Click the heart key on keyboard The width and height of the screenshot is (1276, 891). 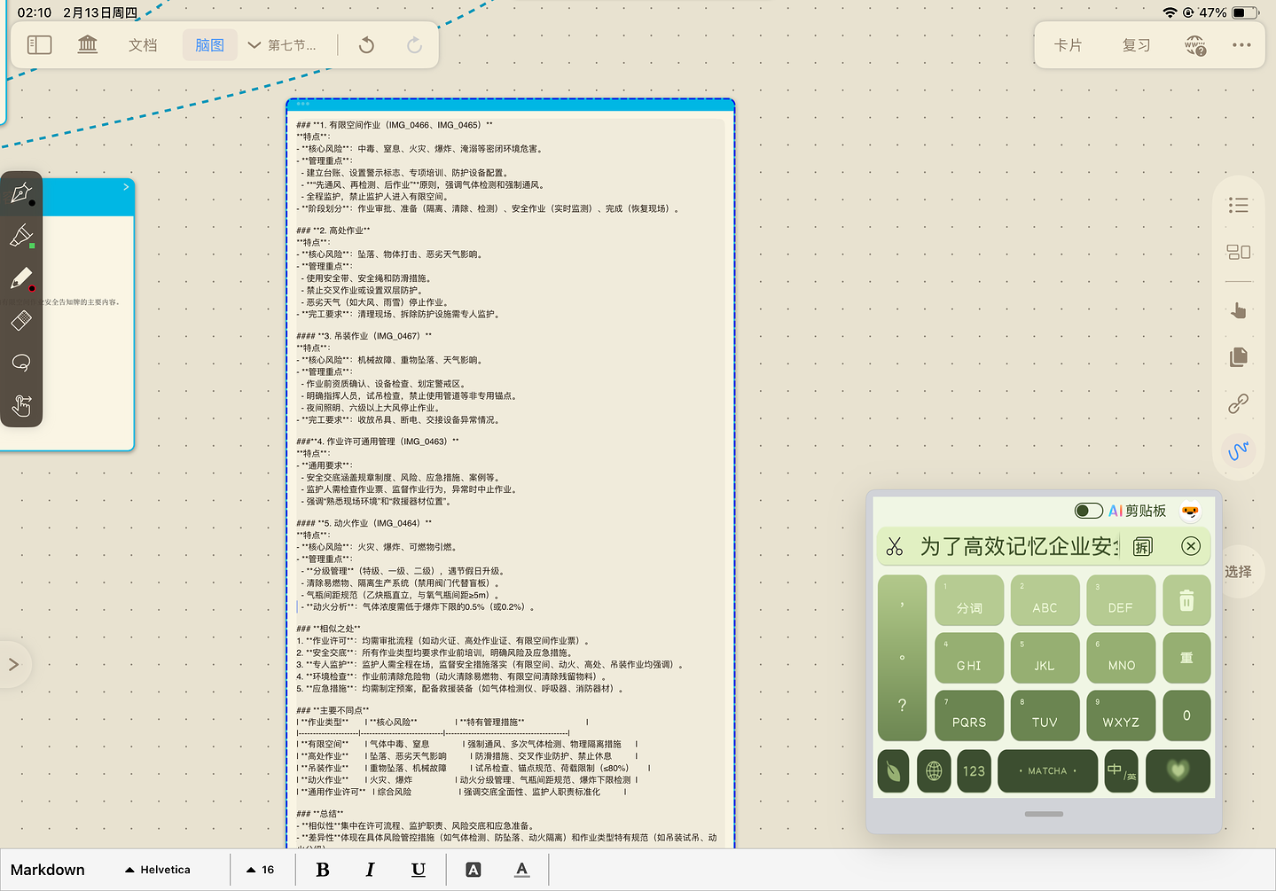point(1178,770)
